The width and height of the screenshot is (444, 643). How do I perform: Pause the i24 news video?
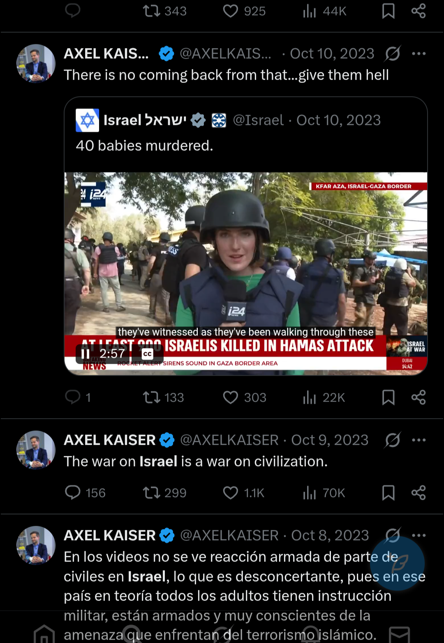pos(86,354)
